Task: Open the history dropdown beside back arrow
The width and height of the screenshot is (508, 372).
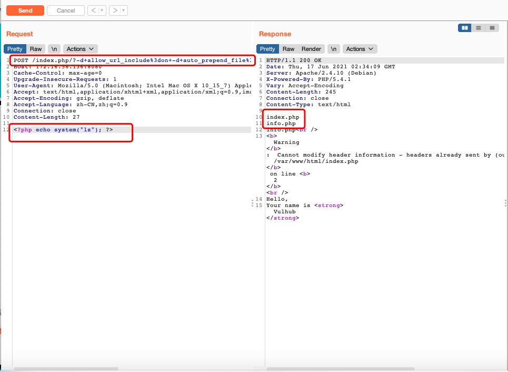Action: pyautogui.click(x=102, y=11)
